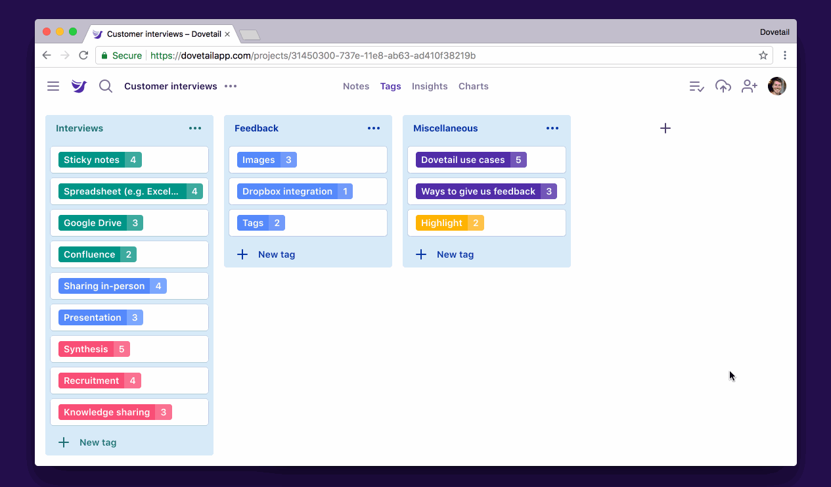Select the Sticky notes tag
Screen dimensions: 831x487
100,160
